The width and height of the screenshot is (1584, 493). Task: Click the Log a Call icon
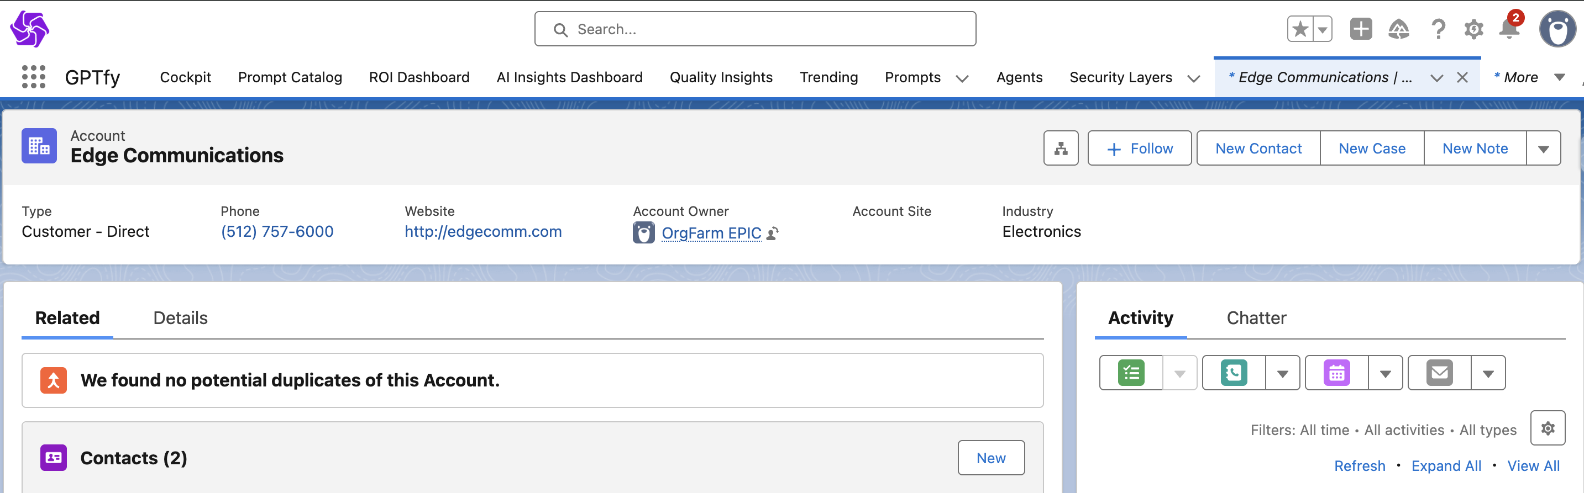1234,373
